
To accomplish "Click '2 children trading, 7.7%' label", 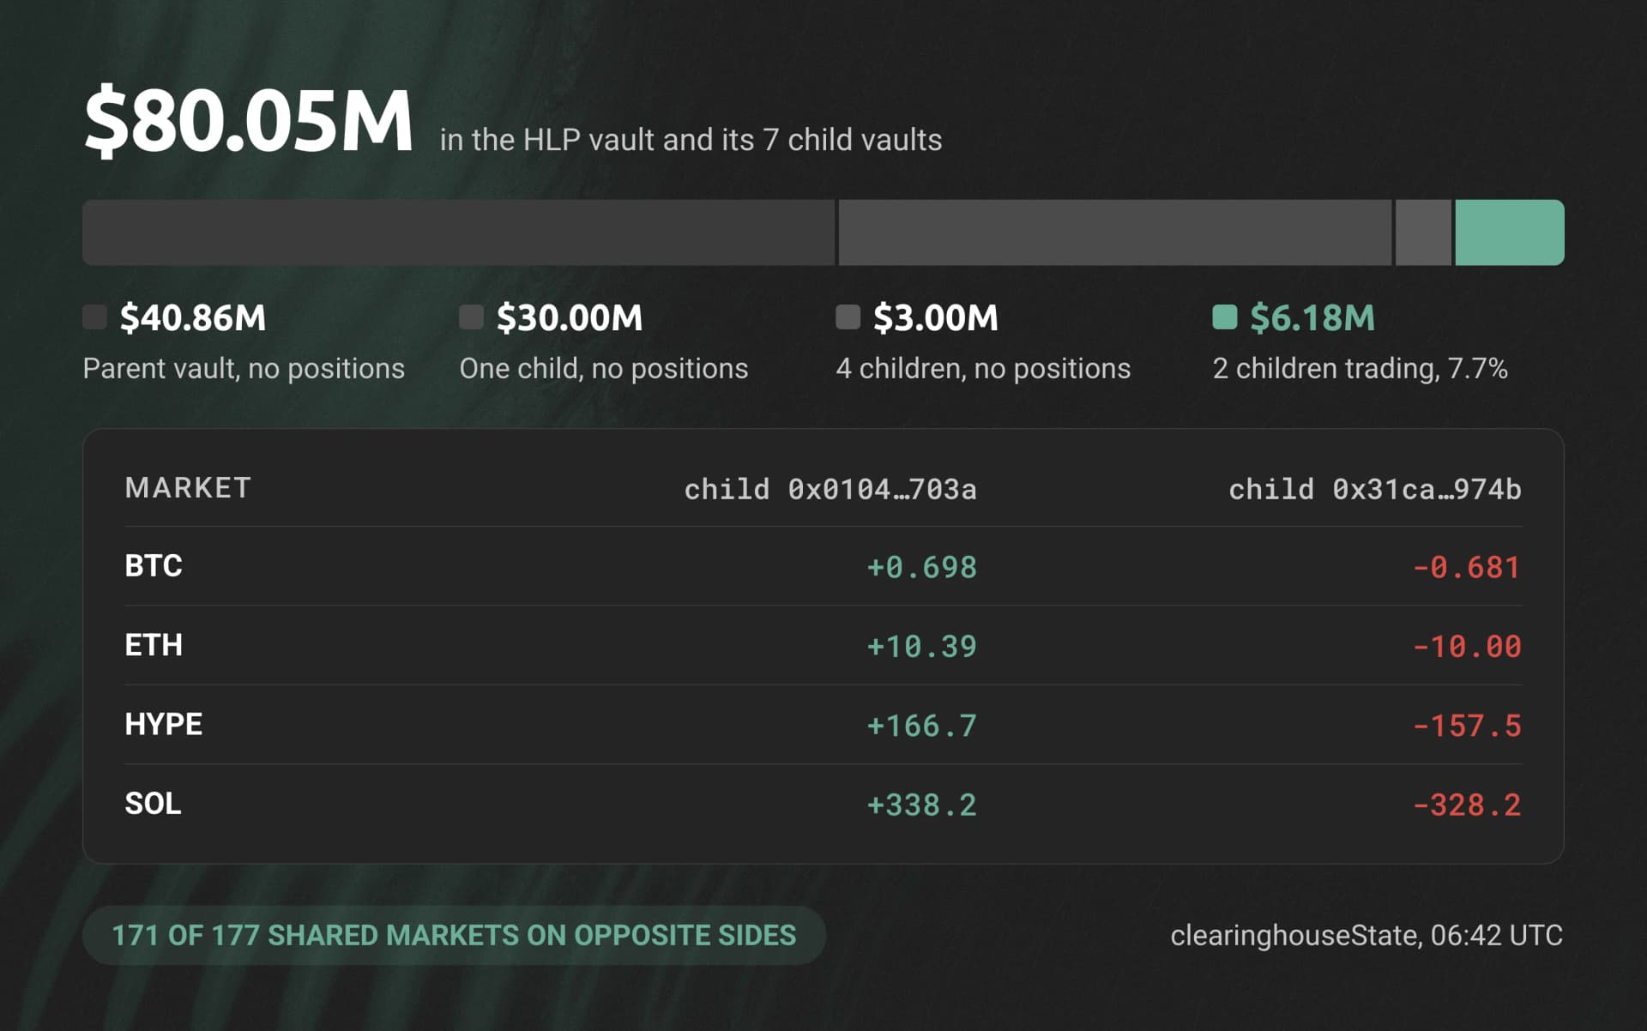I will pyautogui.click(x=1360, y=369).
